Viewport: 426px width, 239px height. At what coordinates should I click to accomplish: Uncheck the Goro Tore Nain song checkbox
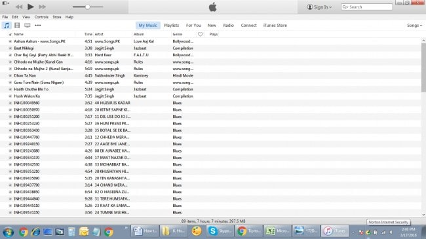point(10,83)
